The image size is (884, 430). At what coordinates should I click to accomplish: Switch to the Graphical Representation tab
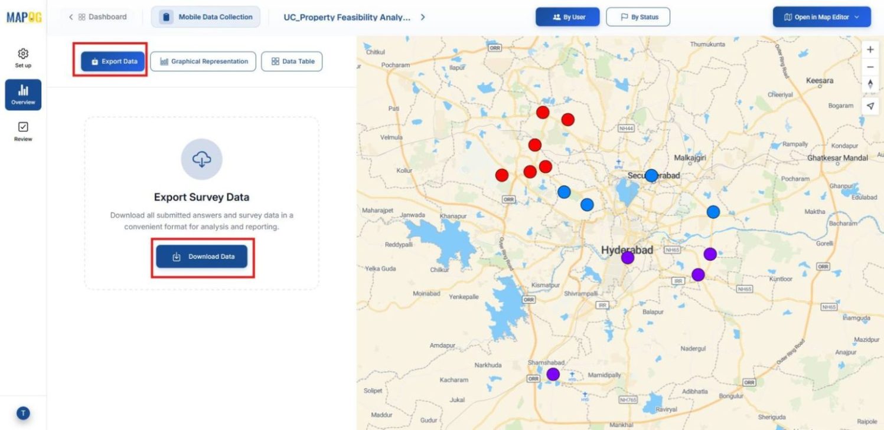pyautogui.click(x=203, y=61)
